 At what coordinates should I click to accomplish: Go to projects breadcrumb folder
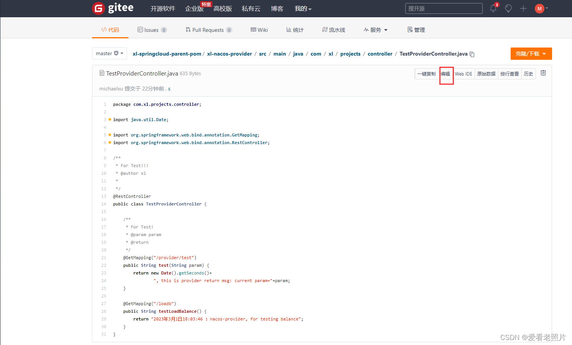[350, 54]
